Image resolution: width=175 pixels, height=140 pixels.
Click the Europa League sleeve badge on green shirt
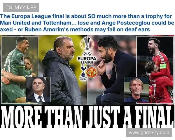pyautogui.click(x=23, y=59)
